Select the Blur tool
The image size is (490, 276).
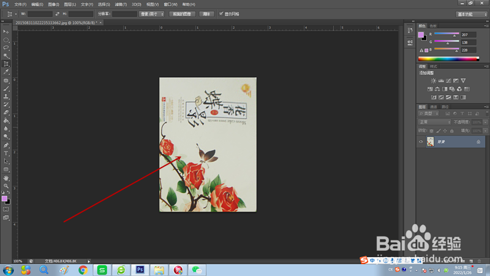click(x=6, y=129)
